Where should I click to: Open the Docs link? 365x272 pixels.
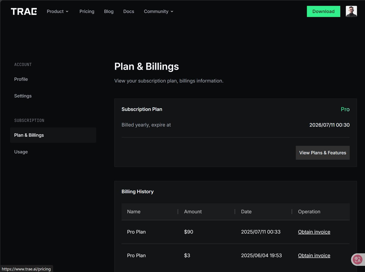point(129,12)
